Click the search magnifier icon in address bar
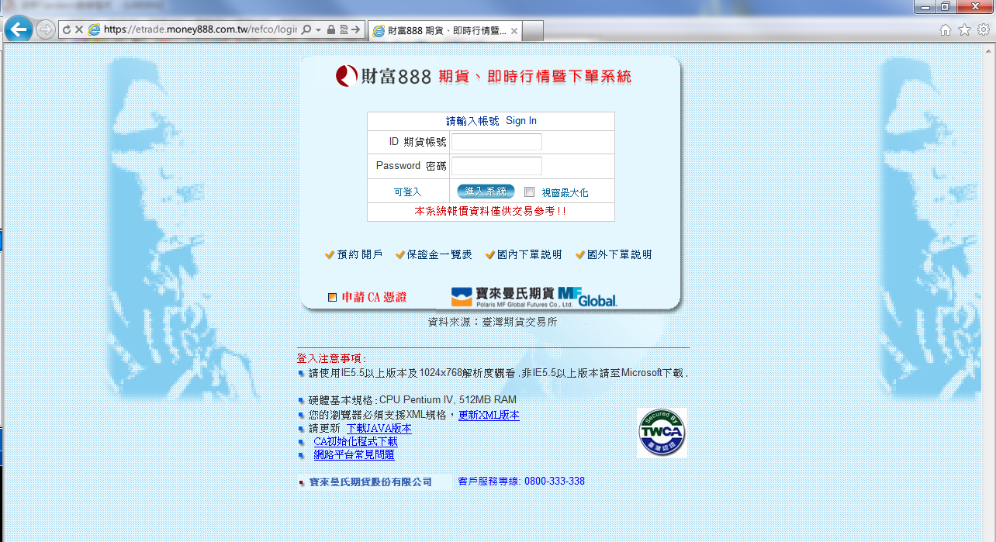Image resolution: width=996 pixels, height=542 pixels. click(306, 29)
